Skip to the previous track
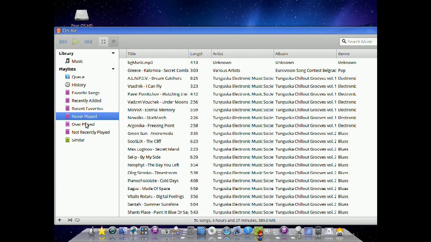431x242 pixels. pyautogui.click(x=63, y=42)
